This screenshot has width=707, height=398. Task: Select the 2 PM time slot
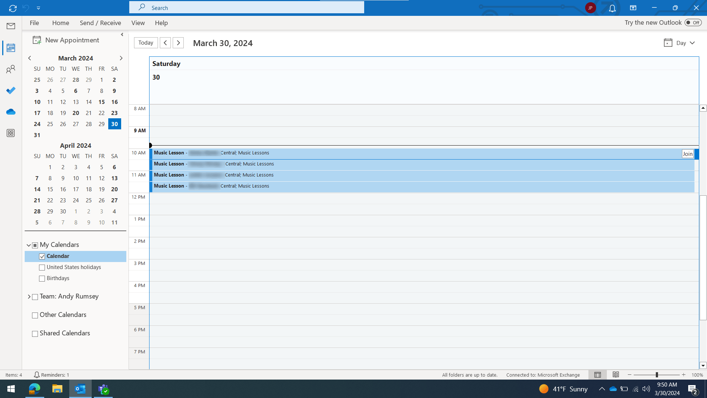click(x=424, y=243)
